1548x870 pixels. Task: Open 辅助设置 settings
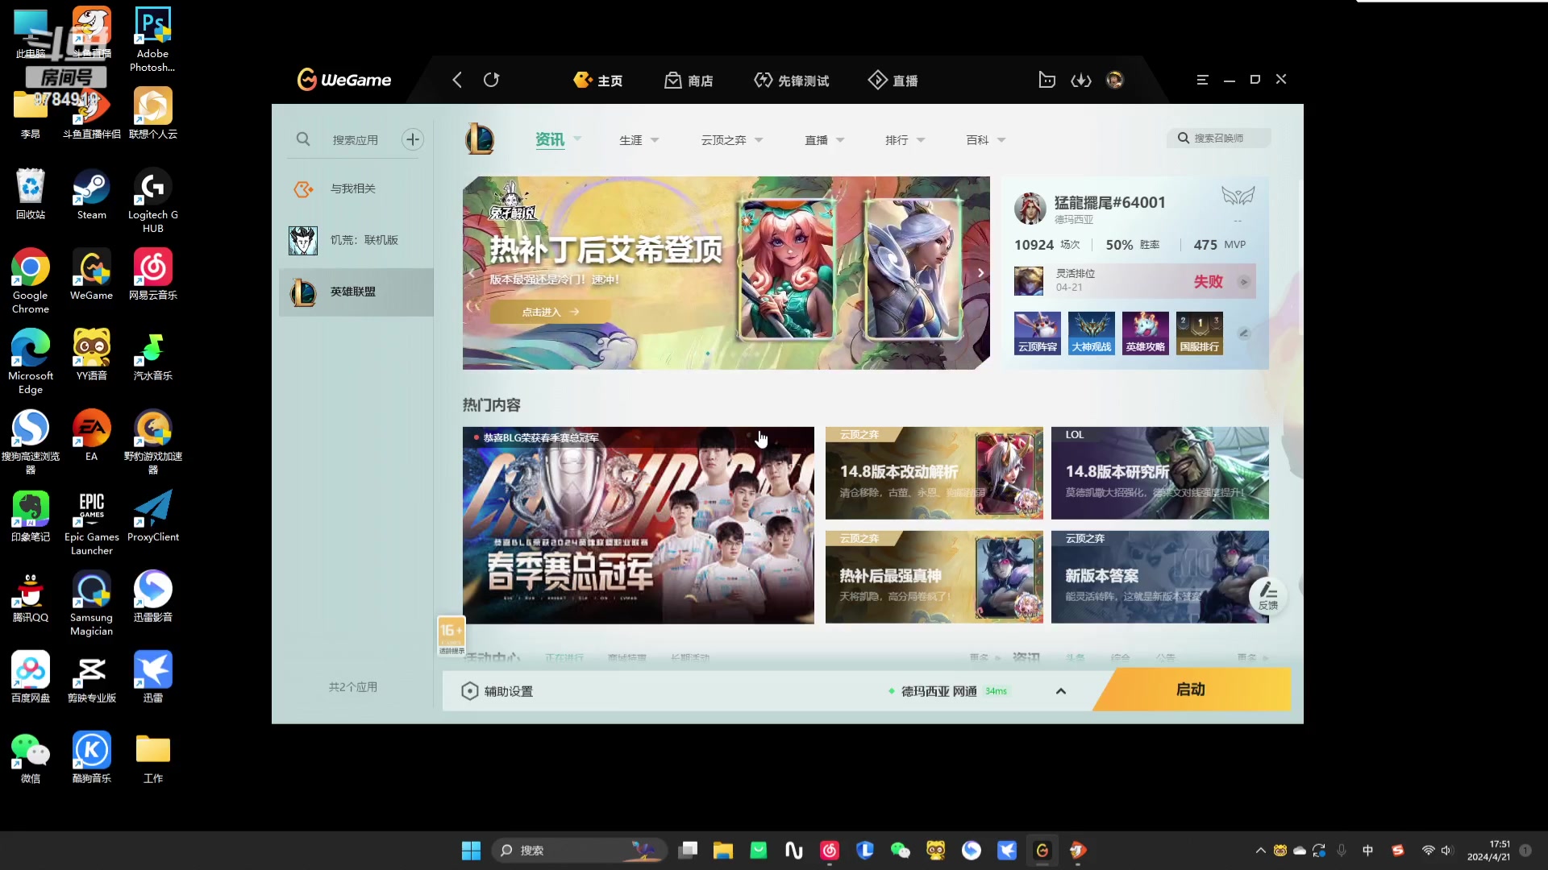pyautogui.click(x=497, y=691)
